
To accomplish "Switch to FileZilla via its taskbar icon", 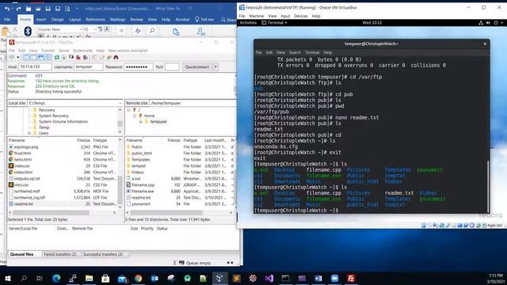I will (x=351, y=278).
